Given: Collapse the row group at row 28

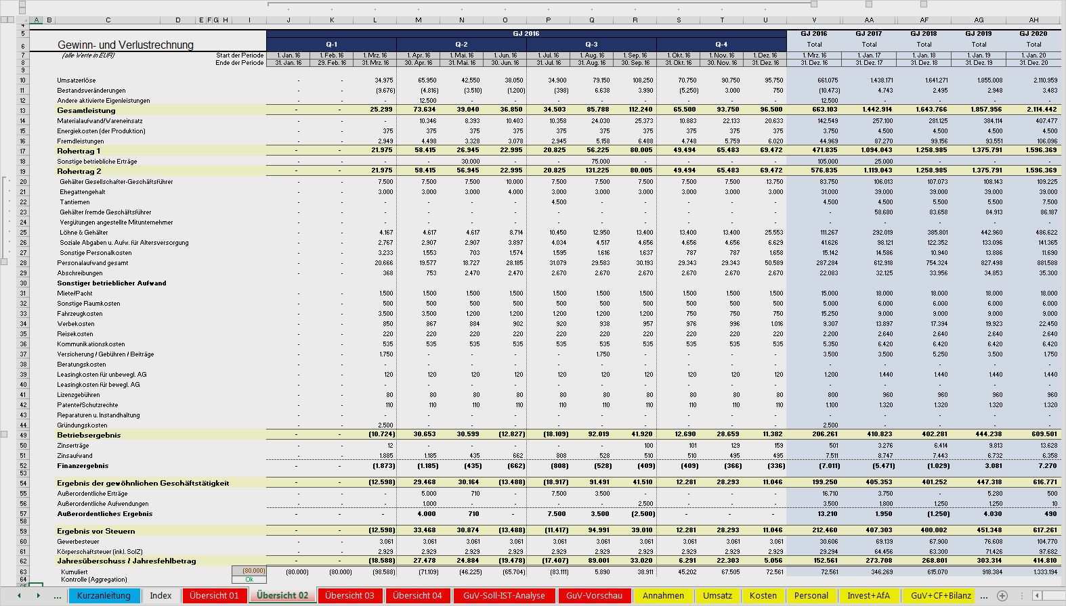Looking at the screenshot, I should pos(4,262).
